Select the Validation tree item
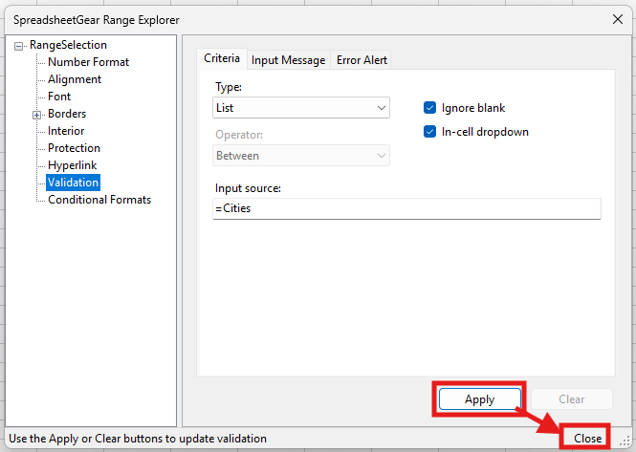 73,183
